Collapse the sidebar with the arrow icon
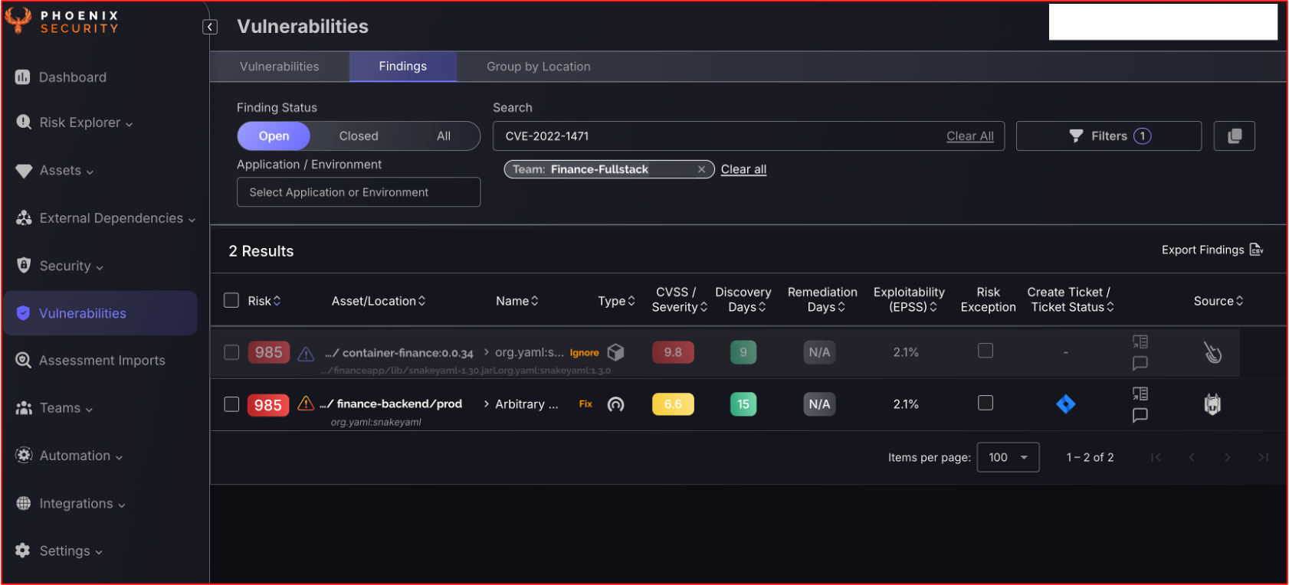 click(x=210, y=28)
